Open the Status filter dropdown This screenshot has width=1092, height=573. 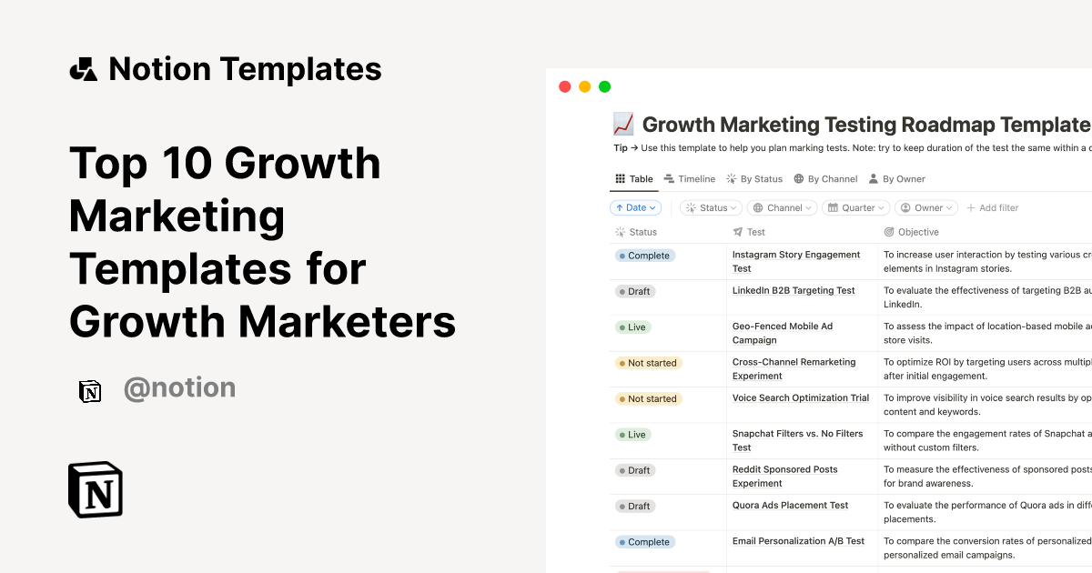click(x=711, y=206)
